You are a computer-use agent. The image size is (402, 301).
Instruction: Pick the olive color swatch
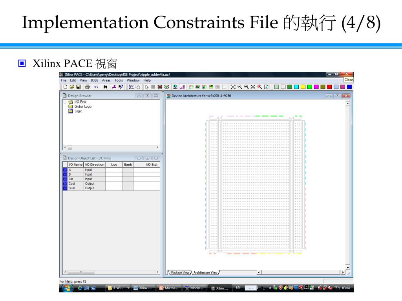(x=323, y=87)
